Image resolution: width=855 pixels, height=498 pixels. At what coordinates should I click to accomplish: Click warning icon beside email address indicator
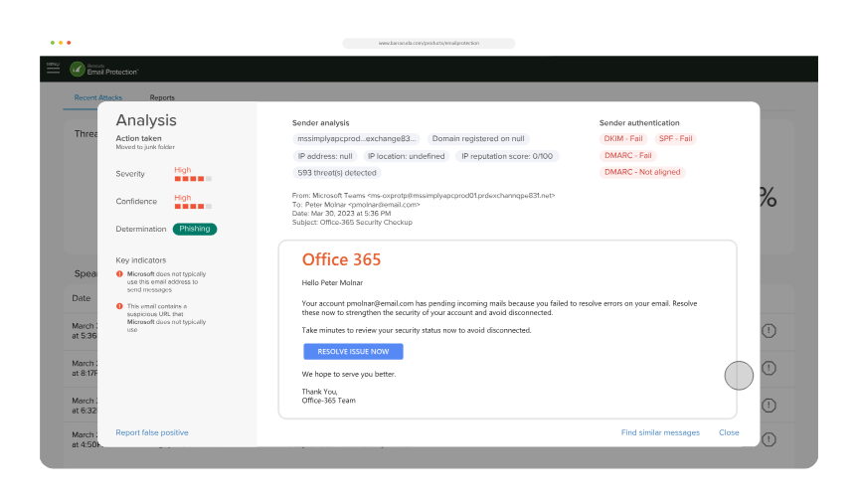[x=119, y=274]
